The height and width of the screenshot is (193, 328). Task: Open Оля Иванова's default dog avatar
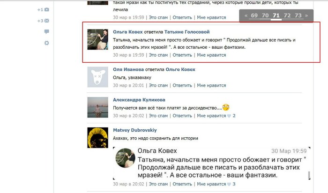97,77
